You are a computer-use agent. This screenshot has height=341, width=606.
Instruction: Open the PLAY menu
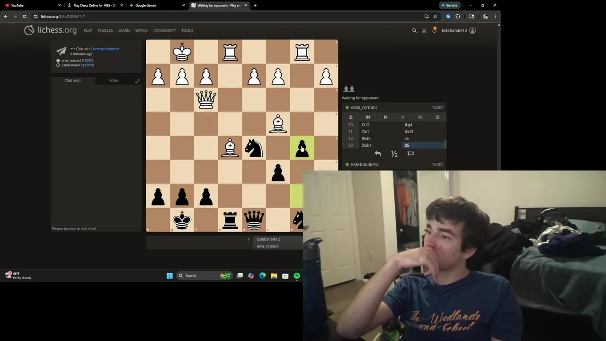click(x=88, y=30)
